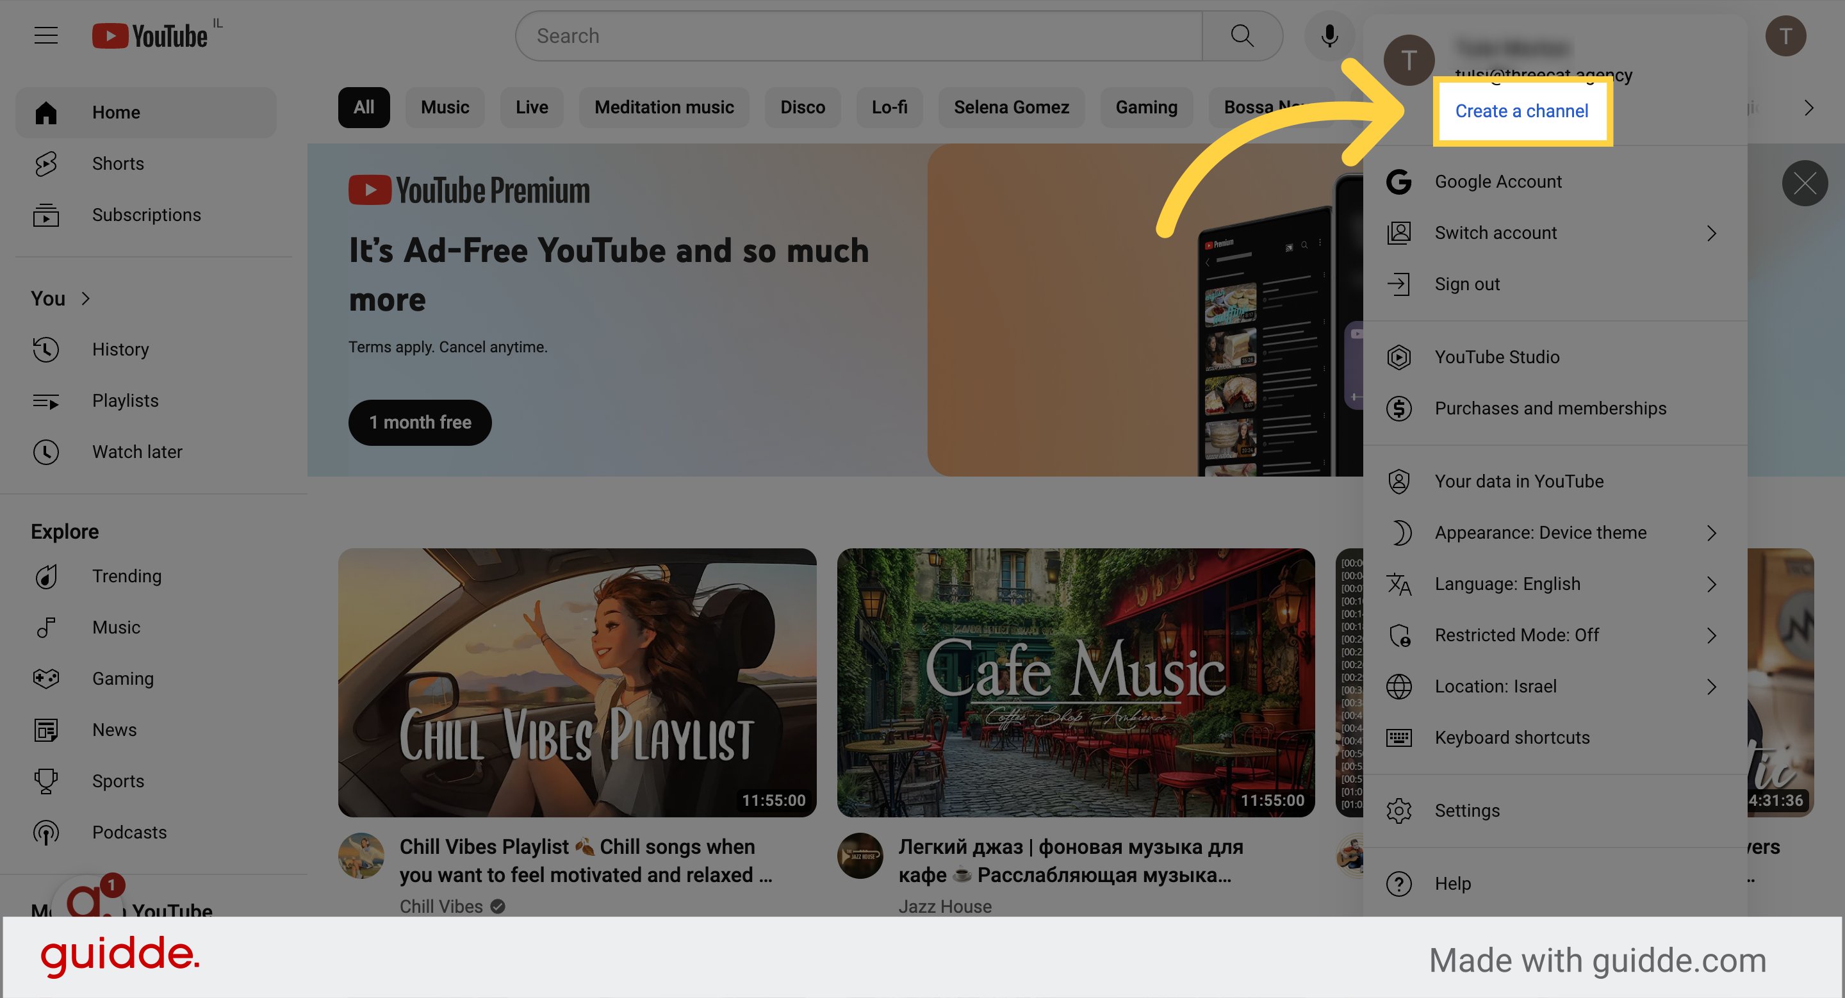Start voice search with microphone
This screenshot has width=1845, height=998.
pyautogui.click(x=1329, y=36)
